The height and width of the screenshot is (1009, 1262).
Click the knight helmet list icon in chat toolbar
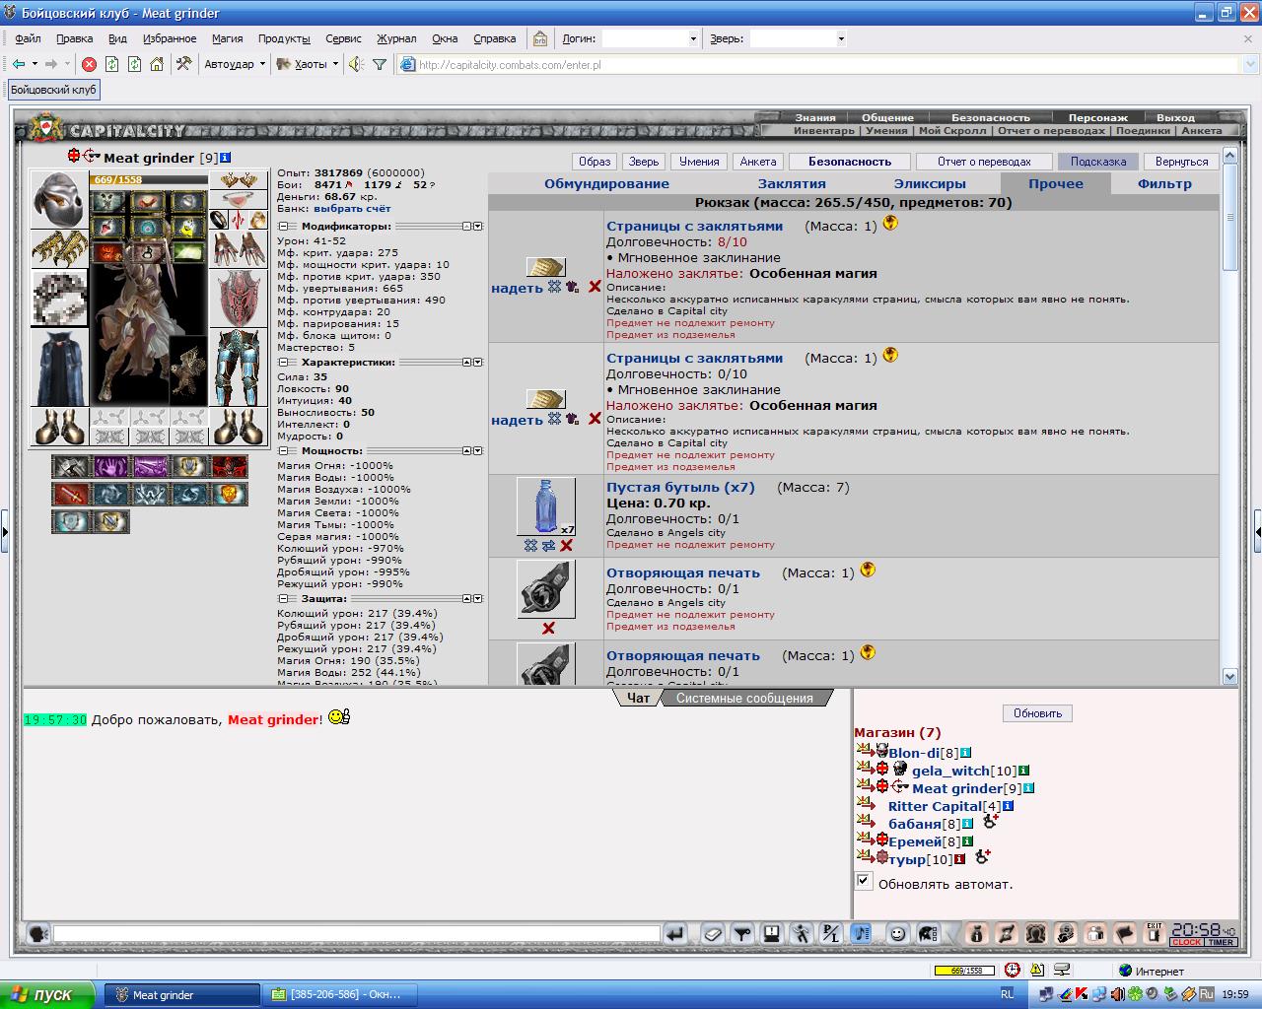[927, 933]
